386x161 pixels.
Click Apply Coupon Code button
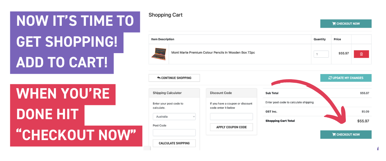click(x=231, y=127)
